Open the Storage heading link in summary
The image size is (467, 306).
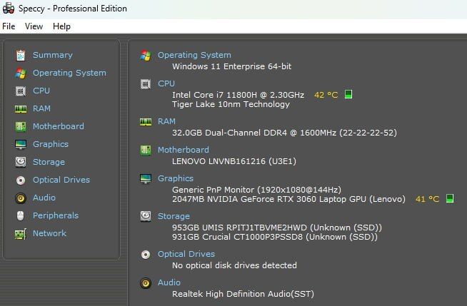[174, 217]
